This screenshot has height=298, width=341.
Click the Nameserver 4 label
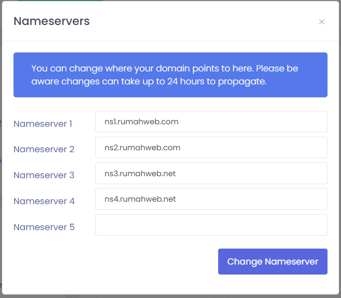pos(44,201)
